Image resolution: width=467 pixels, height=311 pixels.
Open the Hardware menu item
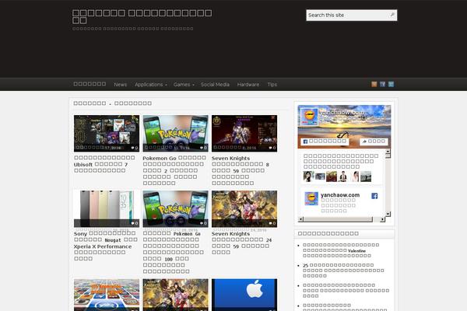(248, 85)
